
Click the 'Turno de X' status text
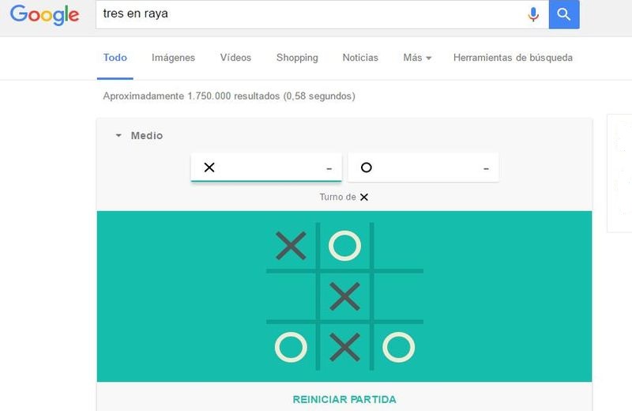coord(344,197)
